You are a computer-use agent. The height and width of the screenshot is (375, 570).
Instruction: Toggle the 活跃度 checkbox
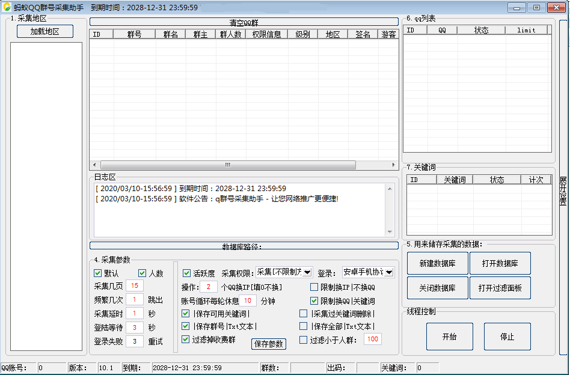pyautogui.click(x=187, y=273)
